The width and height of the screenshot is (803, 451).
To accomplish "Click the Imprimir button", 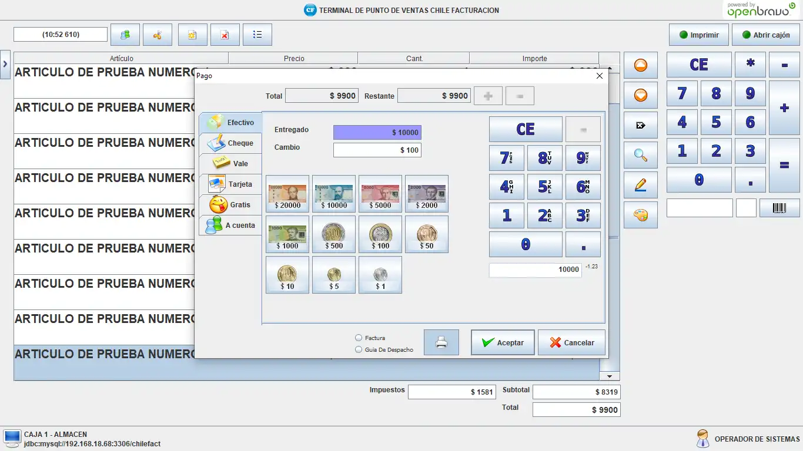I will point(699,35).
